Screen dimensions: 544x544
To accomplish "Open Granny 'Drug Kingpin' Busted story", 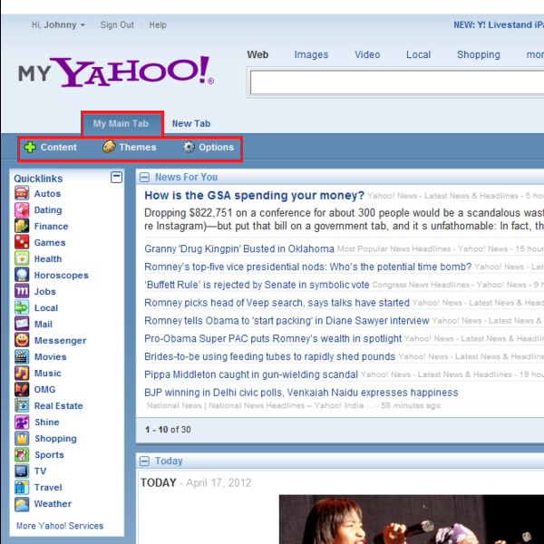I will click(239, 248).
